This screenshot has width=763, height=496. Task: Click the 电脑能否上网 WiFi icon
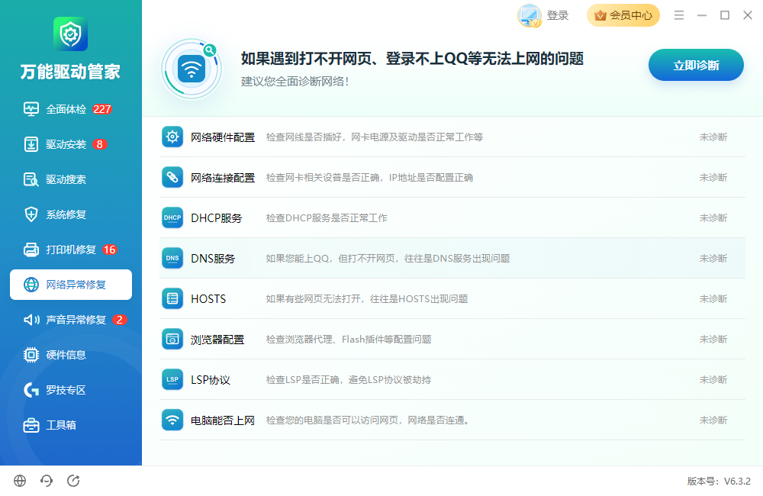(172, 420)
